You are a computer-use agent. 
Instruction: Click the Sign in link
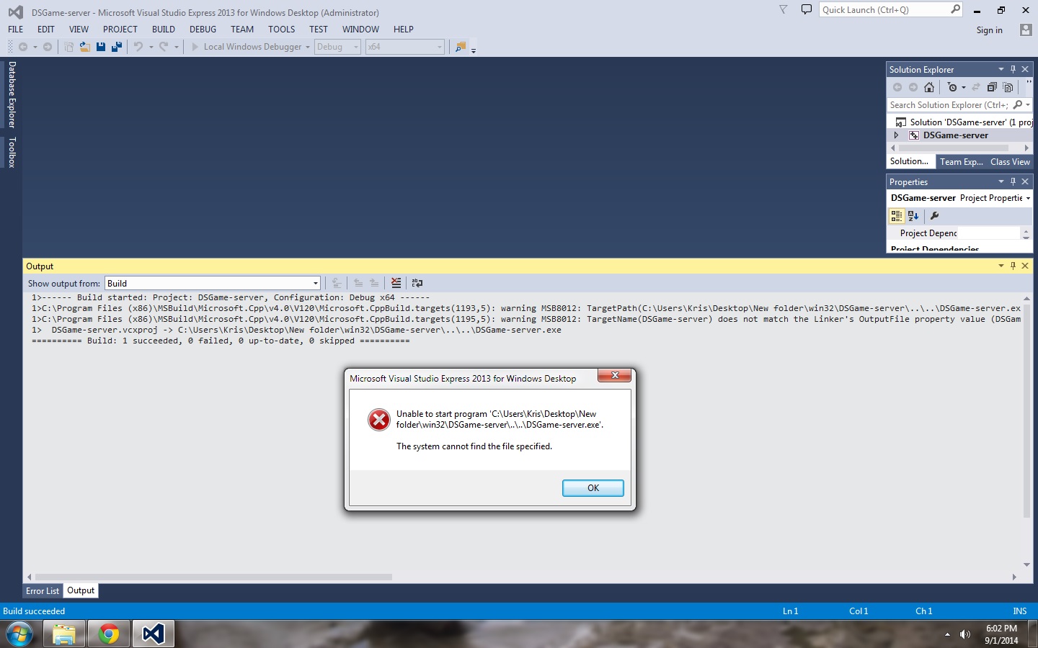(x=989, y=30)
